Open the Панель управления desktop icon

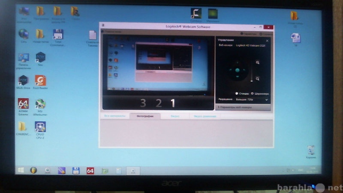24,61
